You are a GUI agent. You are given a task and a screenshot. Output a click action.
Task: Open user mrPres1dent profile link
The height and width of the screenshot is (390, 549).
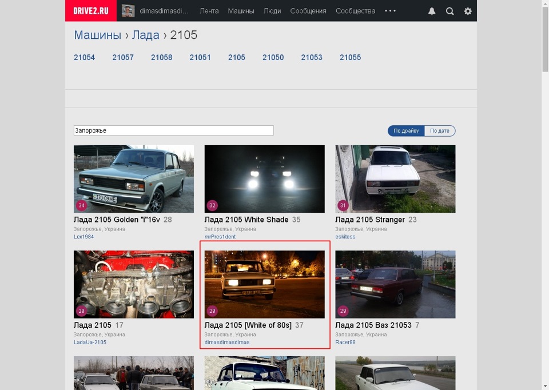[220, 237]
